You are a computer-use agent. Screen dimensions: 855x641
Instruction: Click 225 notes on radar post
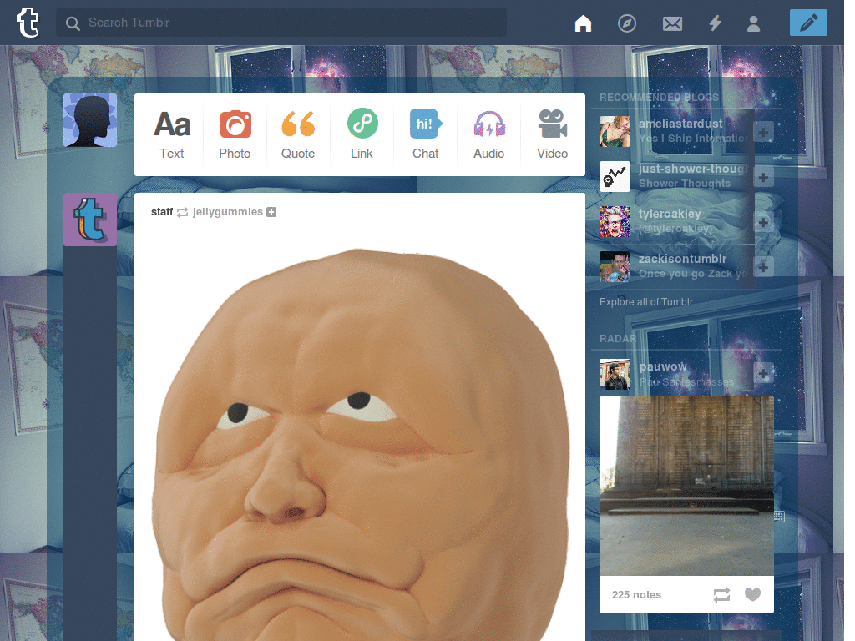point(636,594)
